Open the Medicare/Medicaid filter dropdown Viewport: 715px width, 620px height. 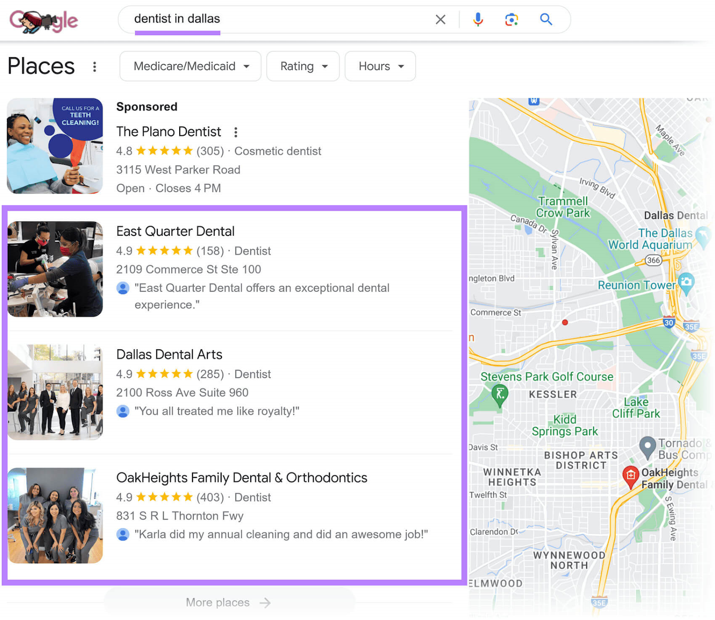pos(190,66)
